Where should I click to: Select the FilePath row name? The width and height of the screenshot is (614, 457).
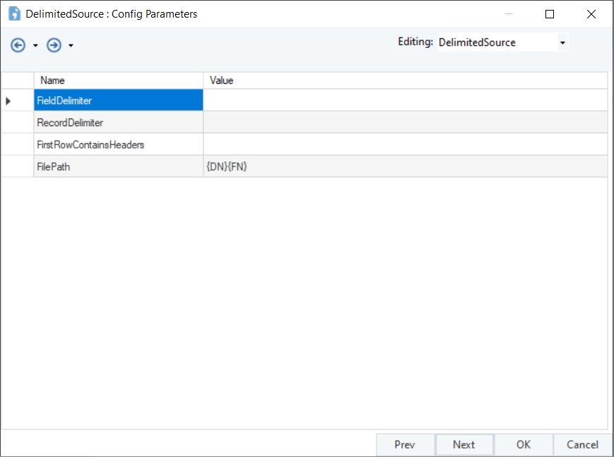click(x=118, y=166)
